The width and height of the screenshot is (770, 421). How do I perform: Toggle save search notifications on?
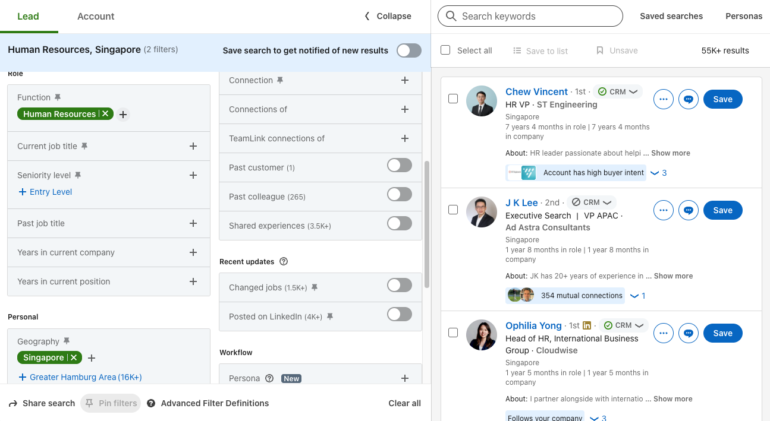[x=409, y=50]
